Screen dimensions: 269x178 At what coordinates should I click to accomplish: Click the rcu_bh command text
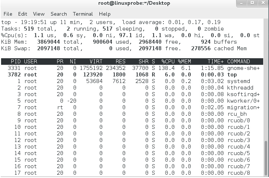(237, 114)
